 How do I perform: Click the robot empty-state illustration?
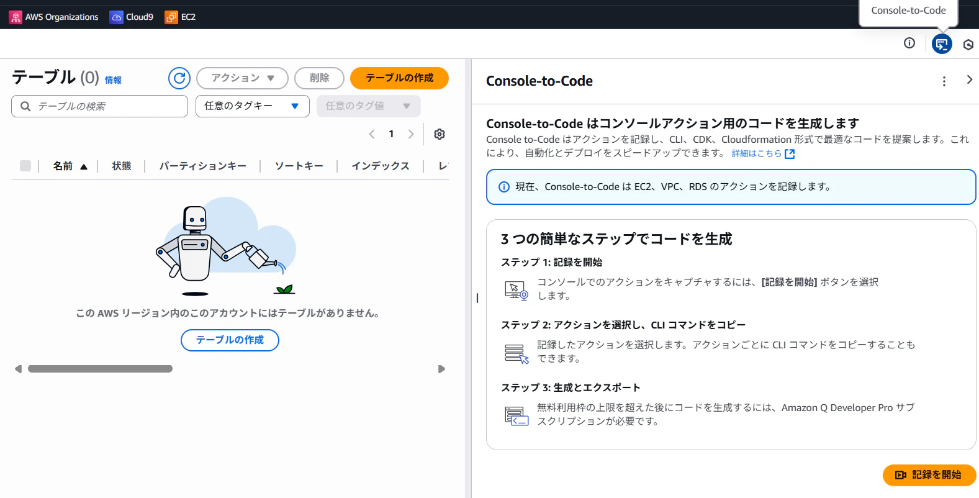(226, 247)
